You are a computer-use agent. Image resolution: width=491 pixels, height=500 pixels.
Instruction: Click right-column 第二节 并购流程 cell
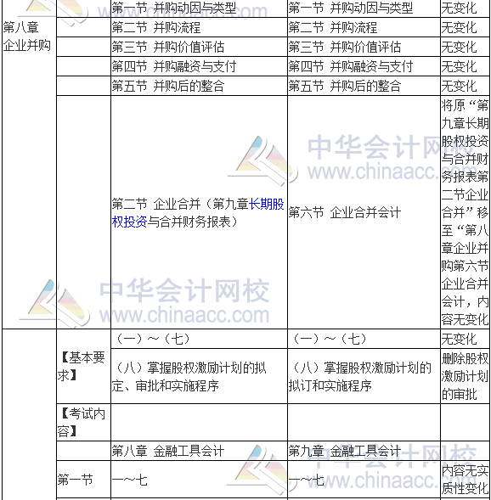click(x=364, y=27)
